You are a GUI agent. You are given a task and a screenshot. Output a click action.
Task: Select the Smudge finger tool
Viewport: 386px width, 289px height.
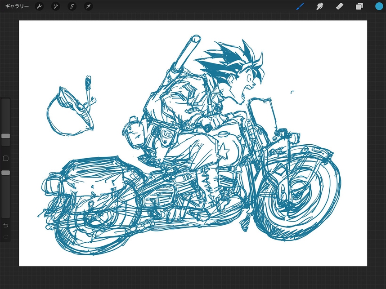320,6
